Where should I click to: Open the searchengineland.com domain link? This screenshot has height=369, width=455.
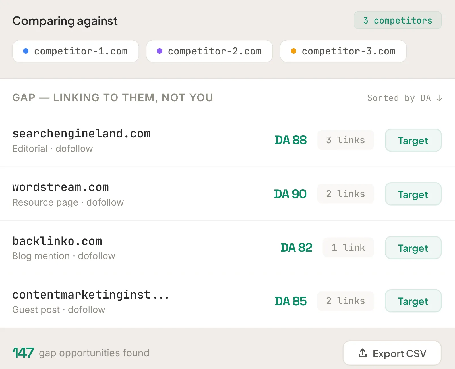(x=82, y=133)
